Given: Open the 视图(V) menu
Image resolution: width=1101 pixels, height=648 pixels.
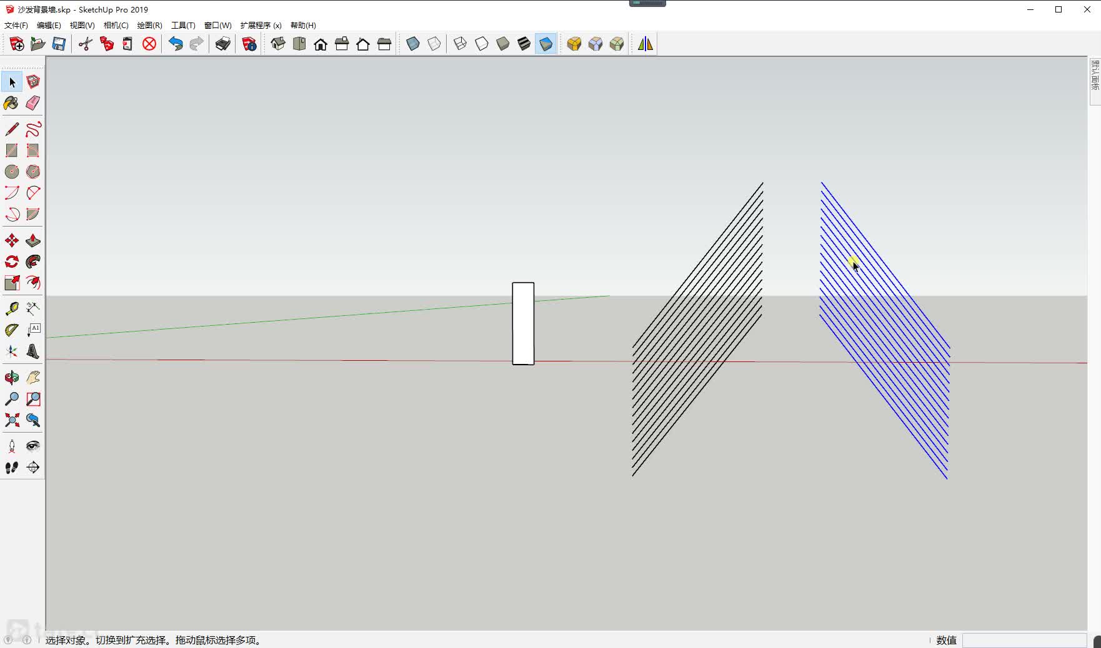Looking at the screenshot, I should [x=82, y=25].
